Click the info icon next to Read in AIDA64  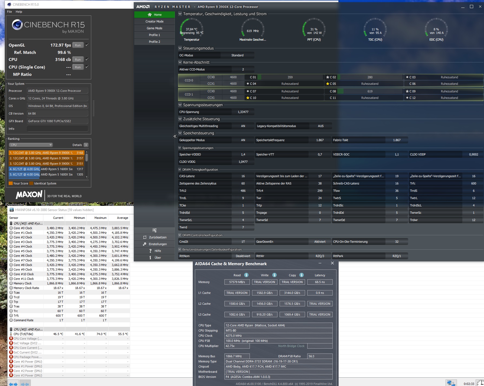point(246,275)
